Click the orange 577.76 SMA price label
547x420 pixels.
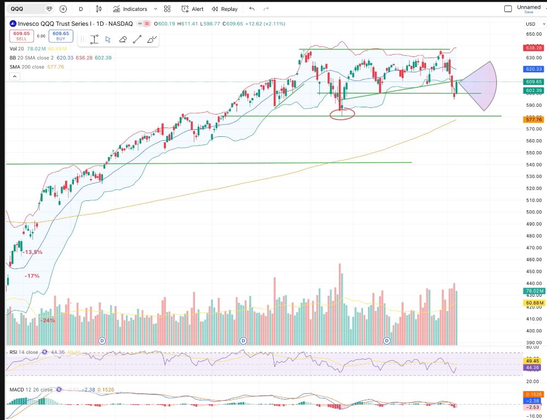click(533, 119)
